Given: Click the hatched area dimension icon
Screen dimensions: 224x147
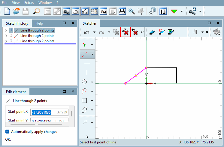Looking at the screenshot, I should click(x=113, y=11).
